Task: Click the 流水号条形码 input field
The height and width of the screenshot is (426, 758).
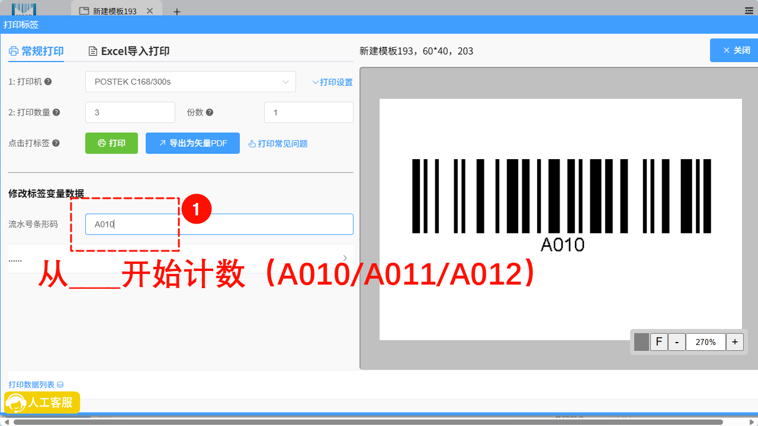Action: click(x=219, y=224)
